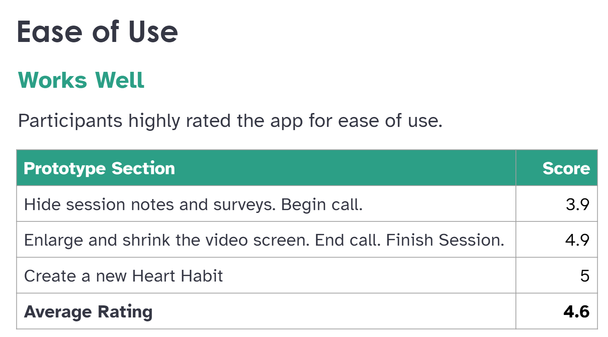Click the word 'Participants' in the description
The height and width of the screenshot is (337, 608).
[x=70, y=121]
